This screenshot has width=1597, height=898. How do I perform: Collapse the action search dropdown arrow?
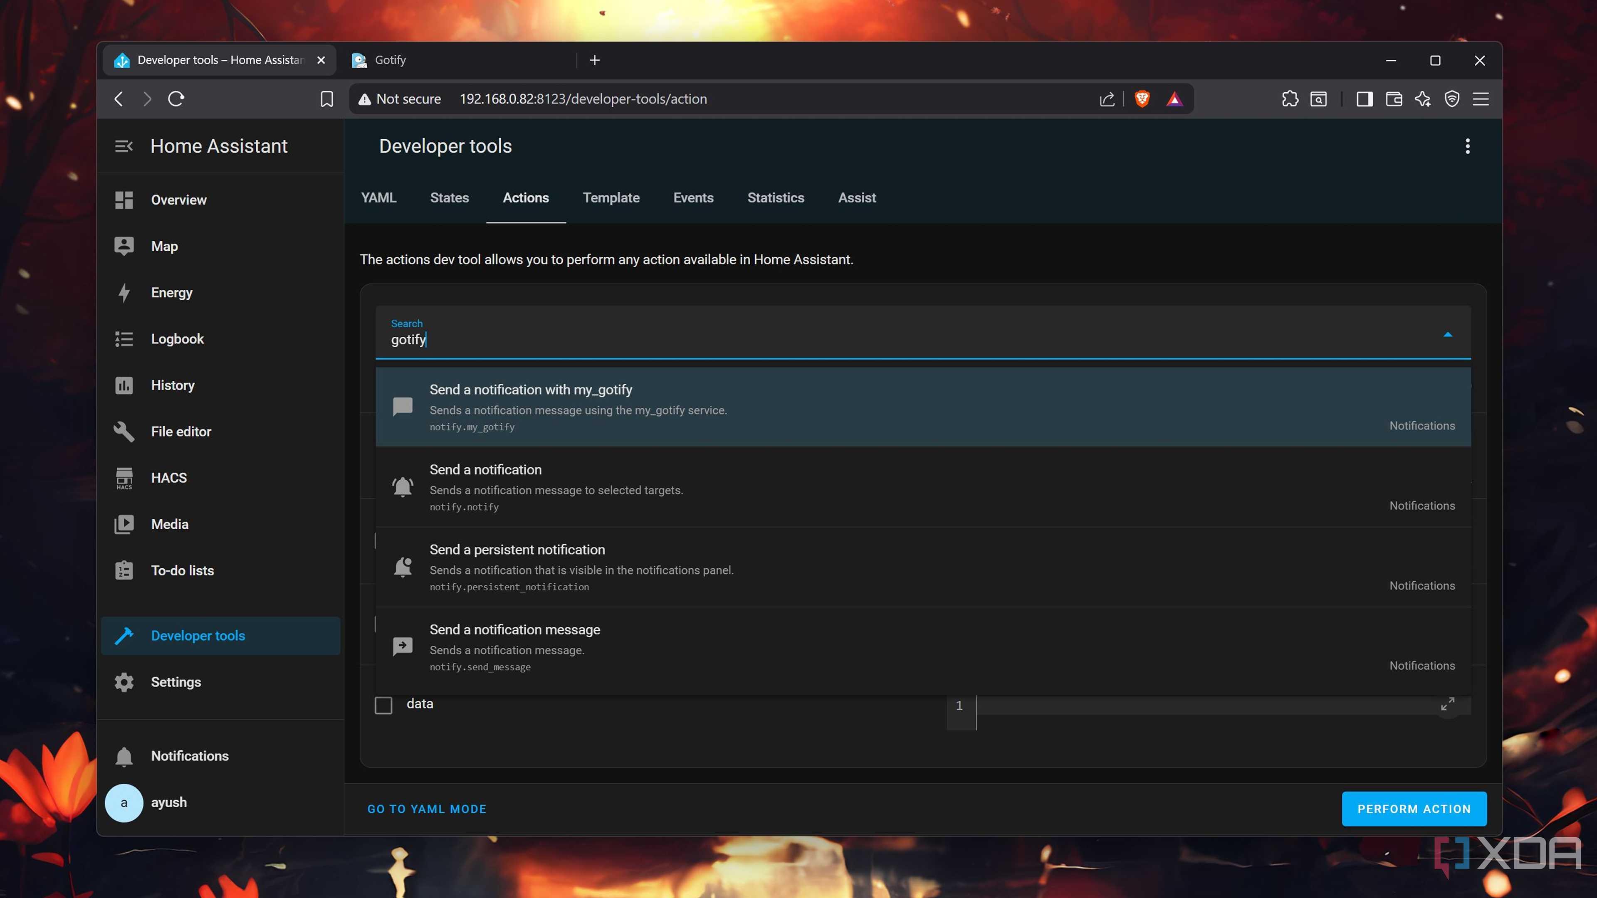tap(1448, 335)
